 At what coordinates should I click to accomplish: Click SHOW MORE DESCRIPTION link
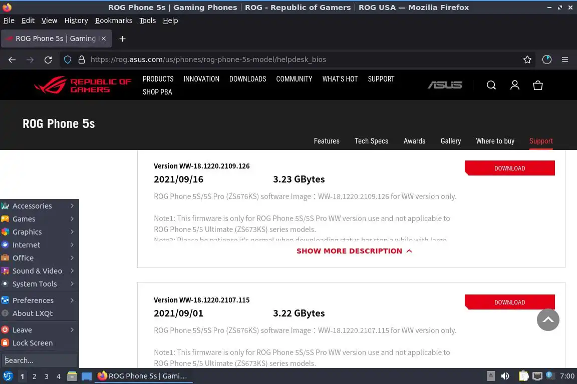pos(355,251)
